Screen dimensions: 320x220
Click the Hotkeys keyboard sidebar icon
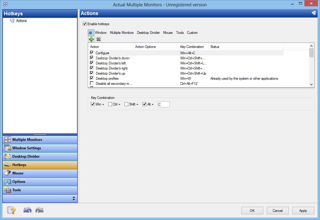(8, 165)
